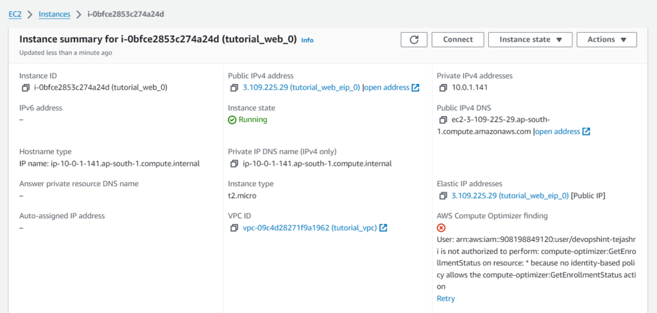This screenshot has width=657, height=313.
Task: Open the Info link beside the title
Action: tap(307, 40)
